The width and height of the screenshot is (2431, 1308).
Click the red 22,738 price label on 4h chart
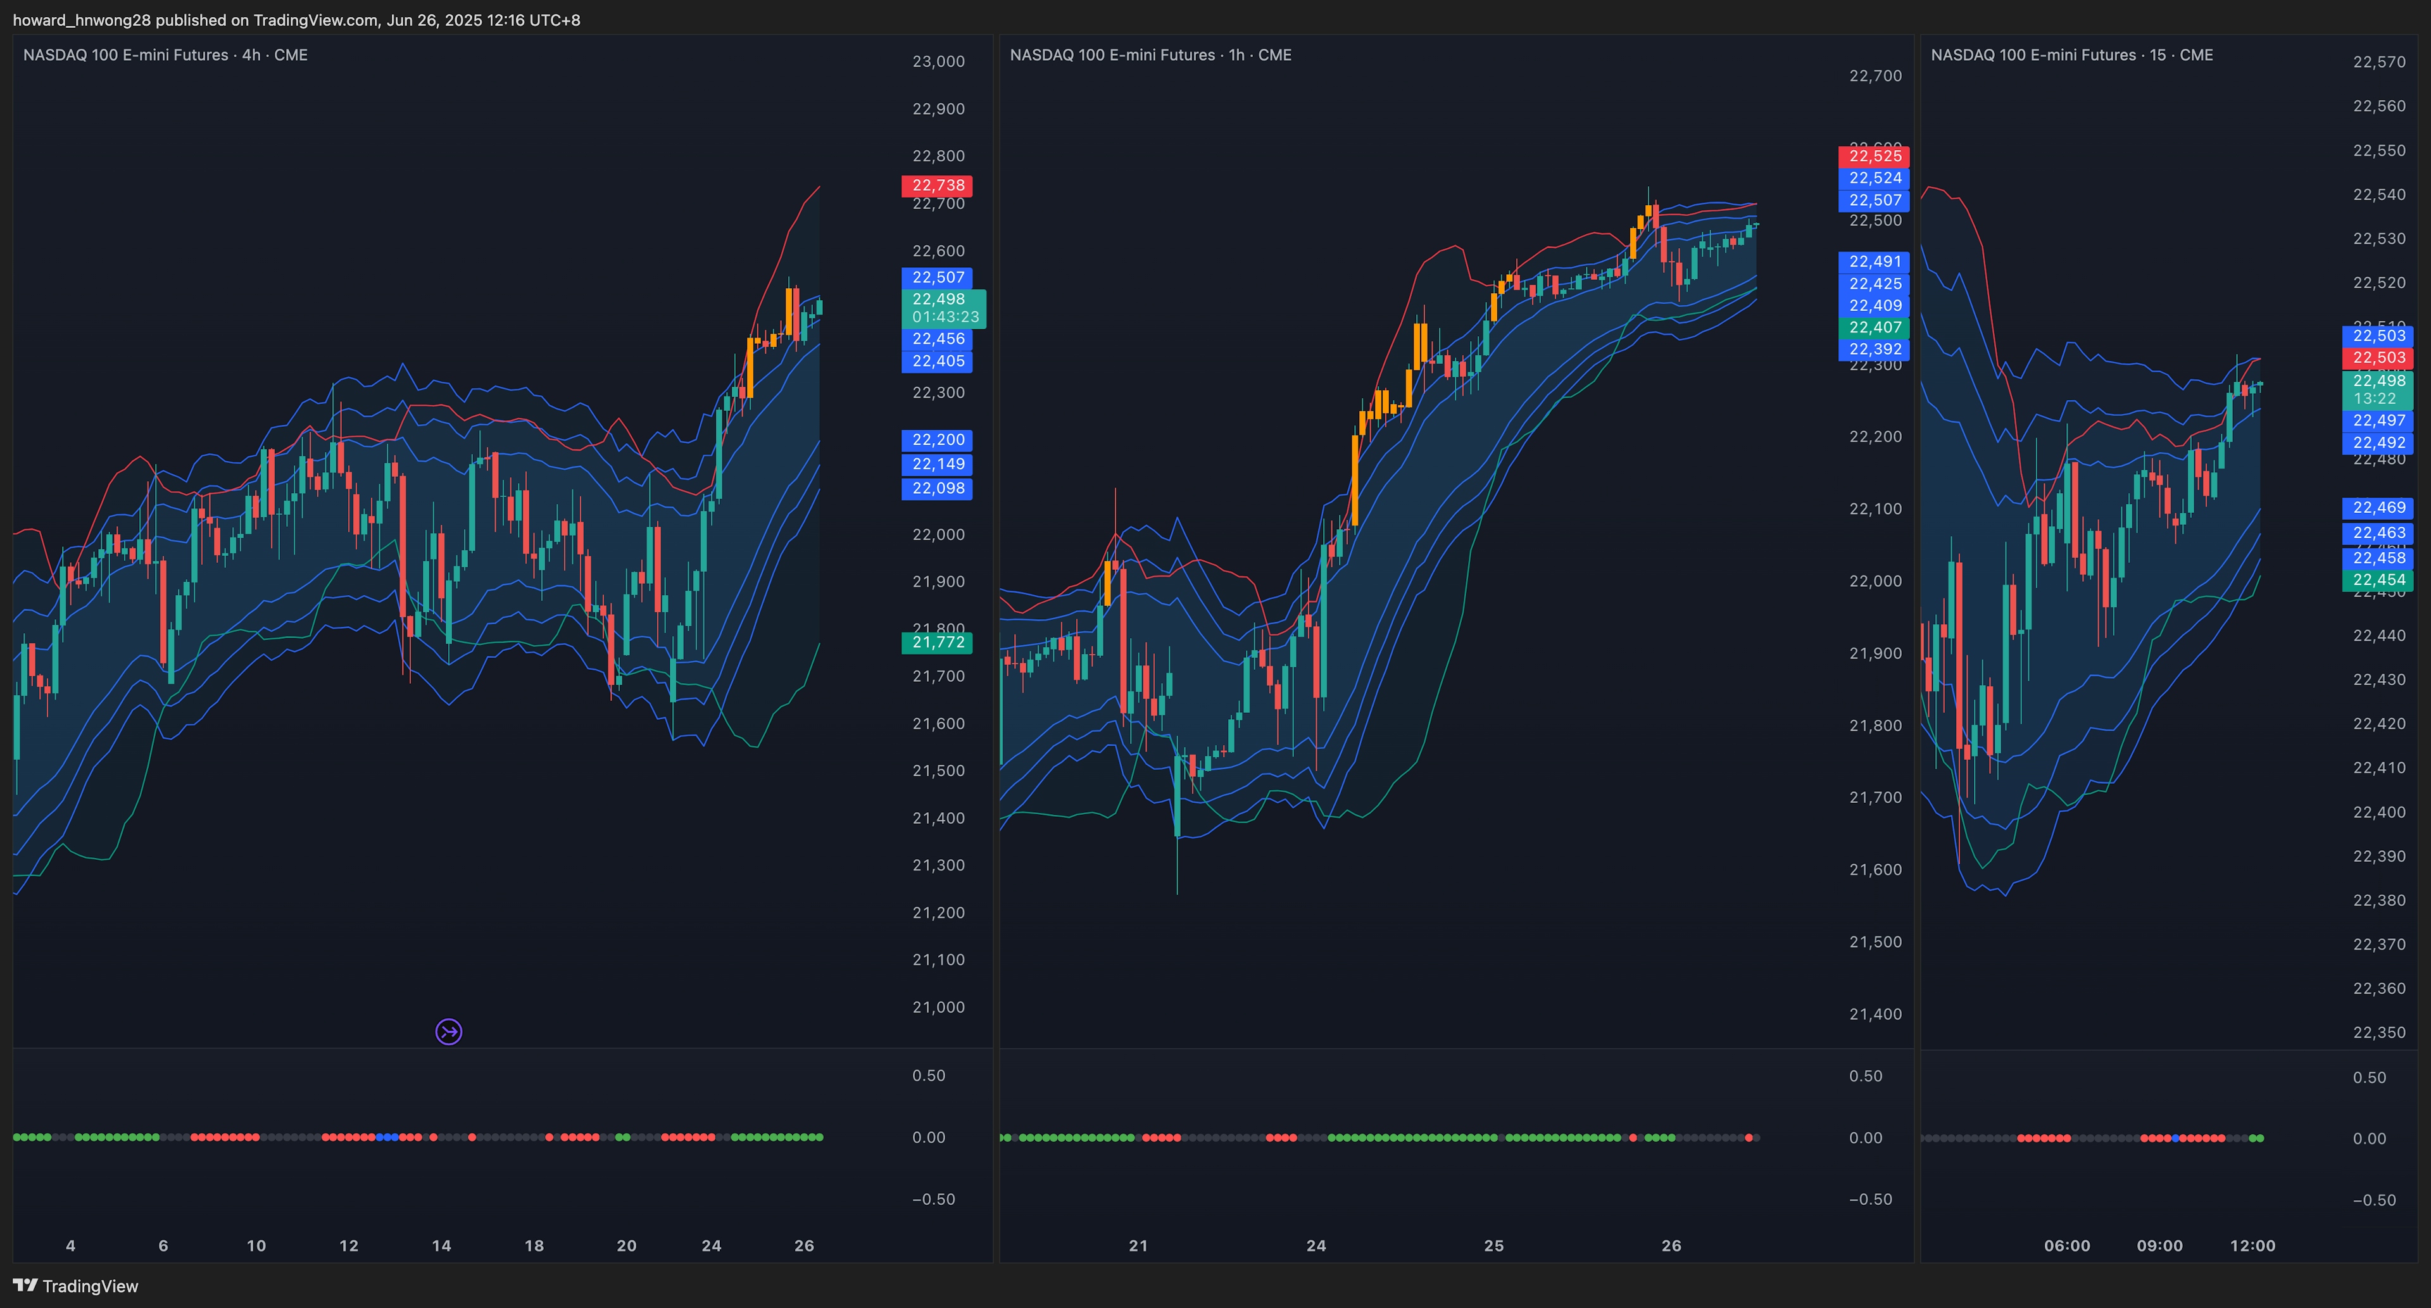(x=937, y=185)
